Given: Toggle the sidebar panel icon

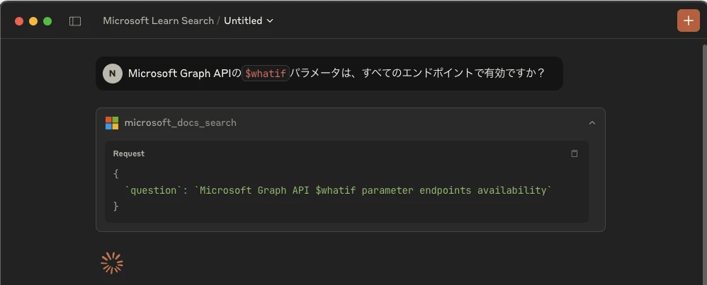Looking at the screenshot, I should pyautogui.click(x=75, y=21).
